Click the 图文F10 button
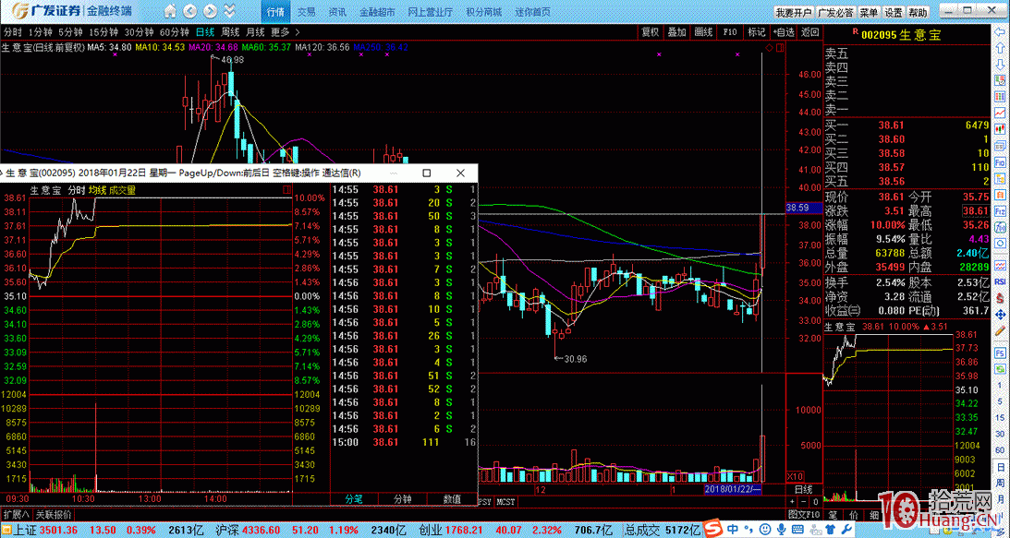Screen dimensions: 1010x538 (x=805, y=514)
